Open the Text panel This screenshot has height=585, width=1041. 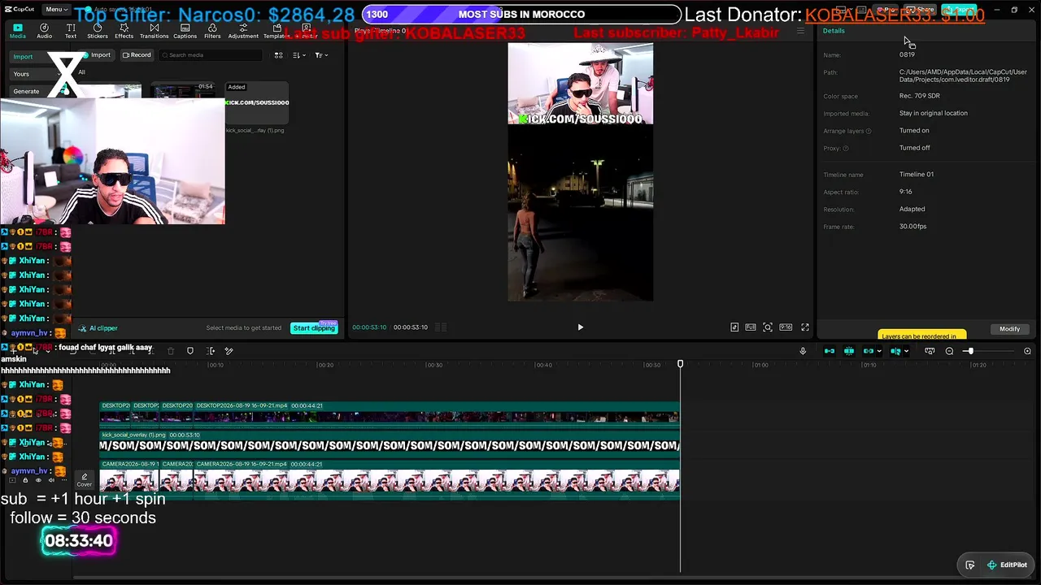71,31
